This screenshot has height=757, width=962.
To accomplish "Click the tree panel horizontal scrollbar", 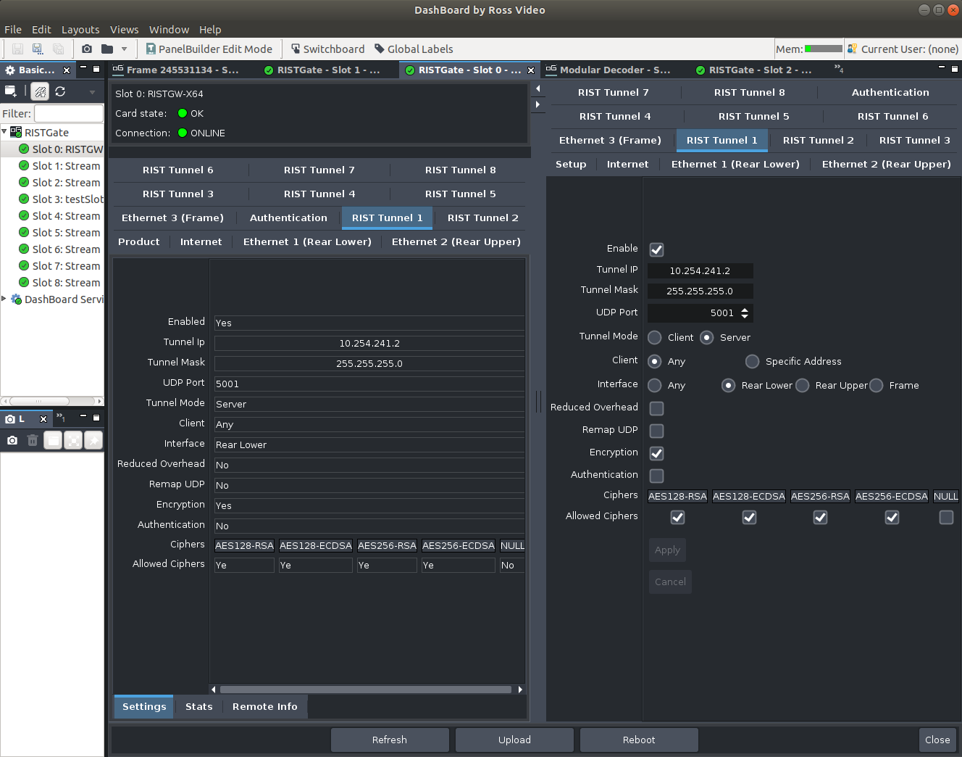I will (40, 401).
